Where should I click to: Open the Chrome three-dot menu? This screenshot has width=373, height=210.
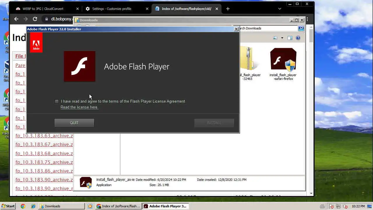[x=307, y=19]
